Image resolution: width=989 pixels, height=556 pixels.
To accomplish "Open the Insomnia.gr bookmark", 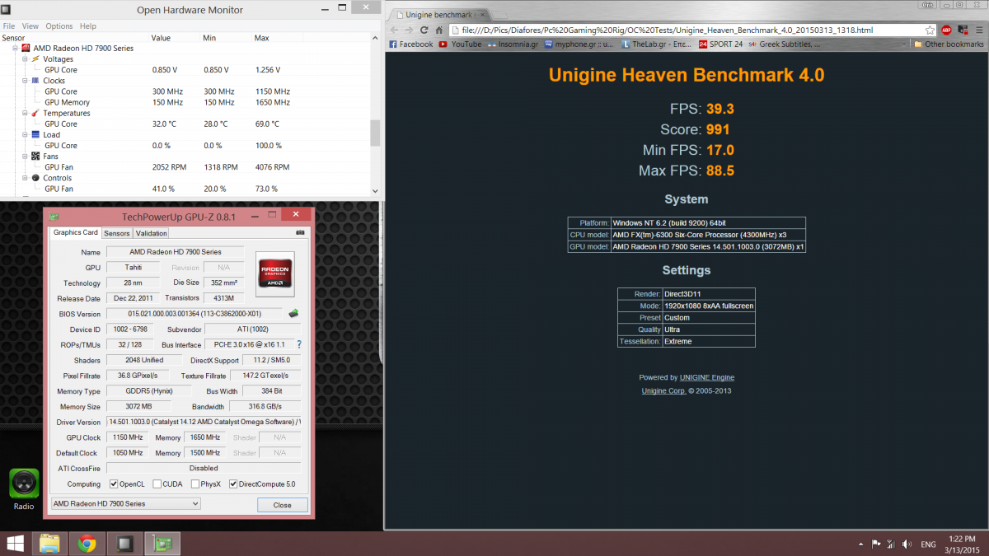I will pos(514,44).
